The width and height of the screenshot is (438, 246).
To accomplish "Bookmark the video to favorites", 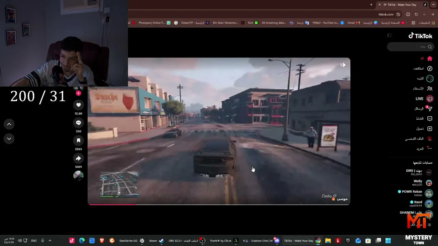I will click(78, 140).
